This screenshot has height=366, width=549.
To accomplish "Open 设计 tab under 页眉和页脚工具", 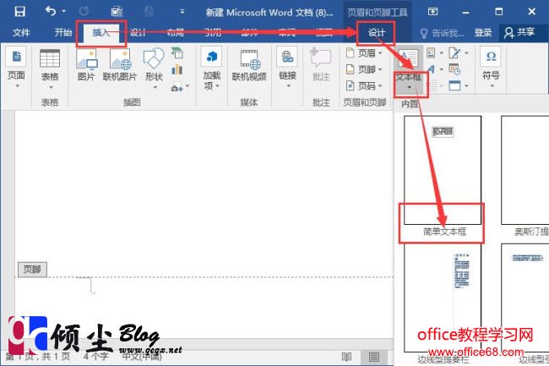I will point(377,33).
